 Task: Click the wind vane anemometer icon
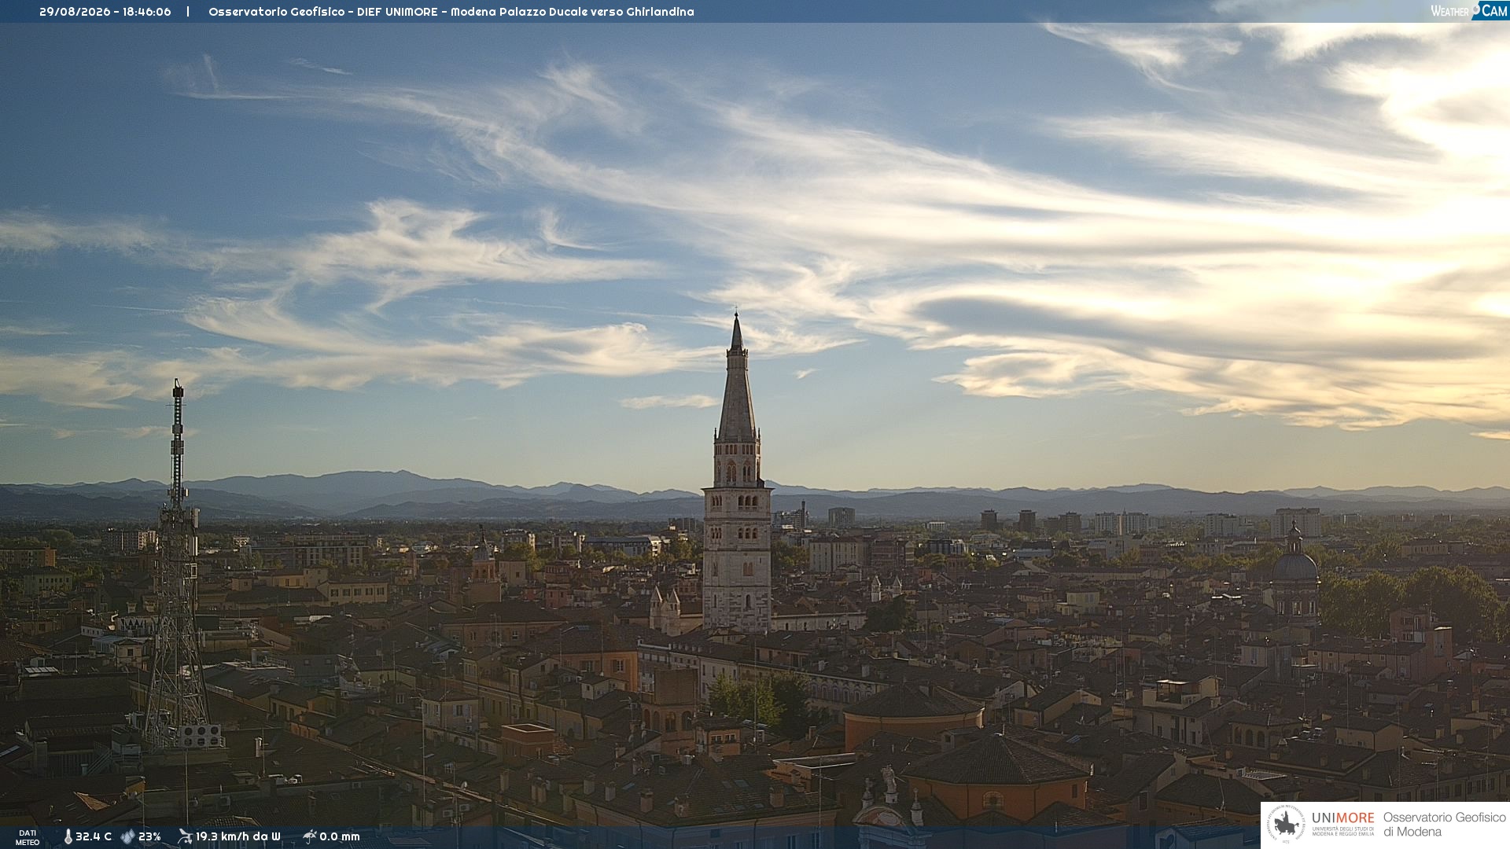[185, 836]
